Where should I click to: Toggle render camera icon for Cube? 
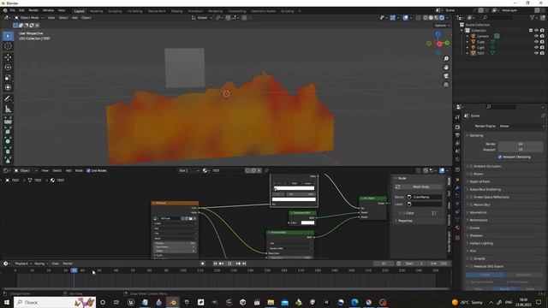542,42
